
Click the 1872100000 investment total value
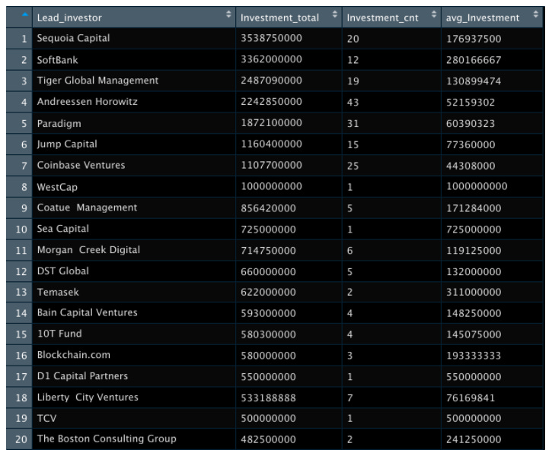(271, 123)
